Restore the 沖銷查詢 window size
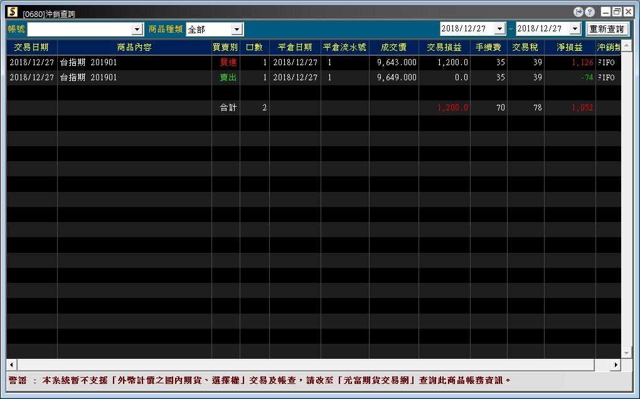This screenshot has width=640, height=399. pyautogui.click(x=617, y=13)
